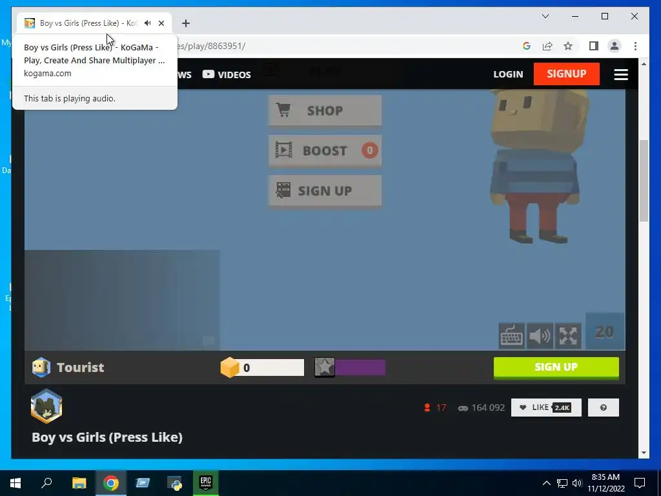The height and width of the screenshot is (496, 661).
Task: Click LOGIN in site header
Action: (x=508, y=74)
